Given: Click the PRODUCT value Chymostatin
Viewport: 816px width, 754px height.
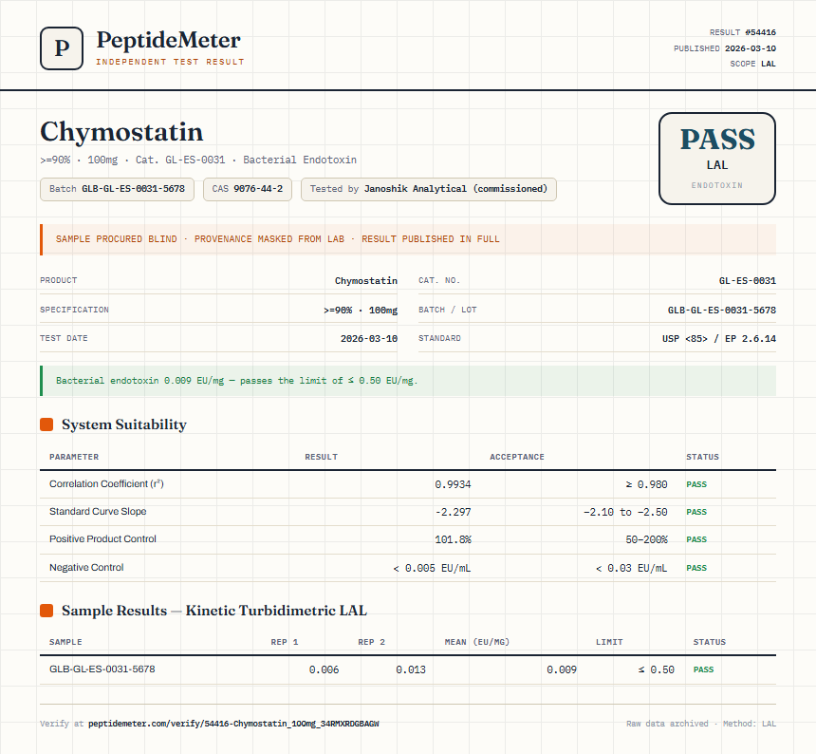Looking at the screenshot, I should click(366, 281).
